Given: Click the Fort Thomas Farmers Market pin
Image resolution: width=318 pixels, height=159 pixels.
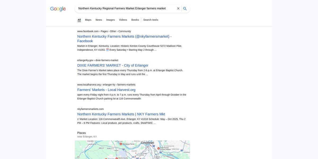Looking at the screenshot, I should tap(158, 148).
